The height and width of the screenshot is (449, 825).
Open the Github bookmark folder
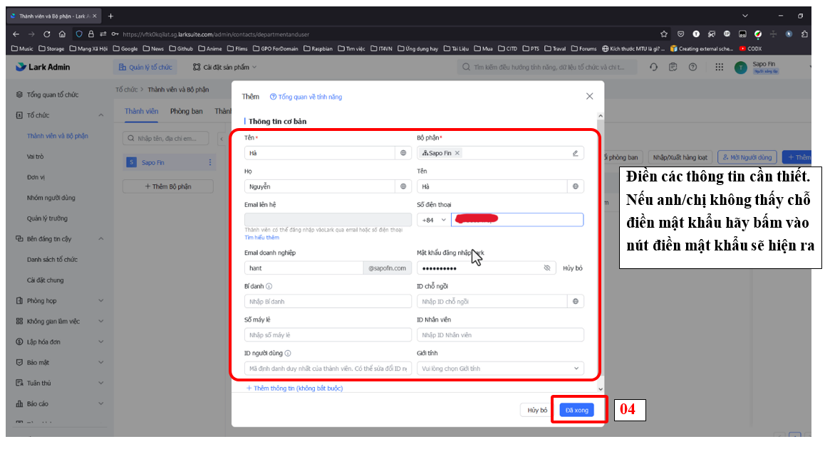point(181,49)
